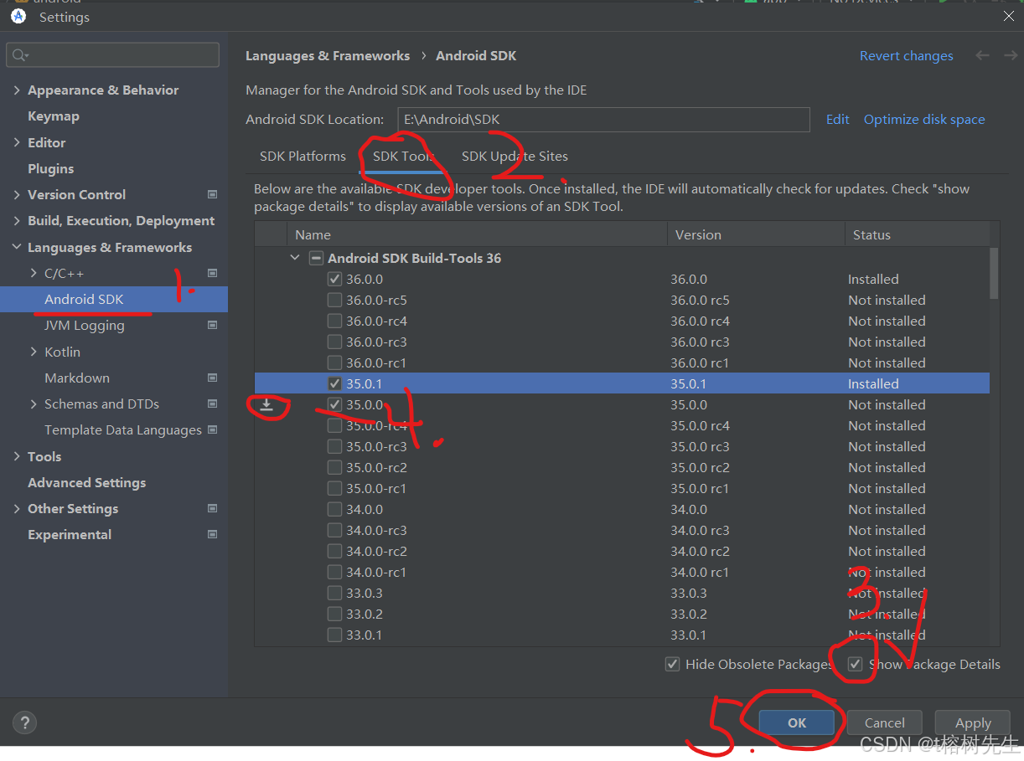Uncheck the 35.0.1 checkbox

click(x=334, y=383)
